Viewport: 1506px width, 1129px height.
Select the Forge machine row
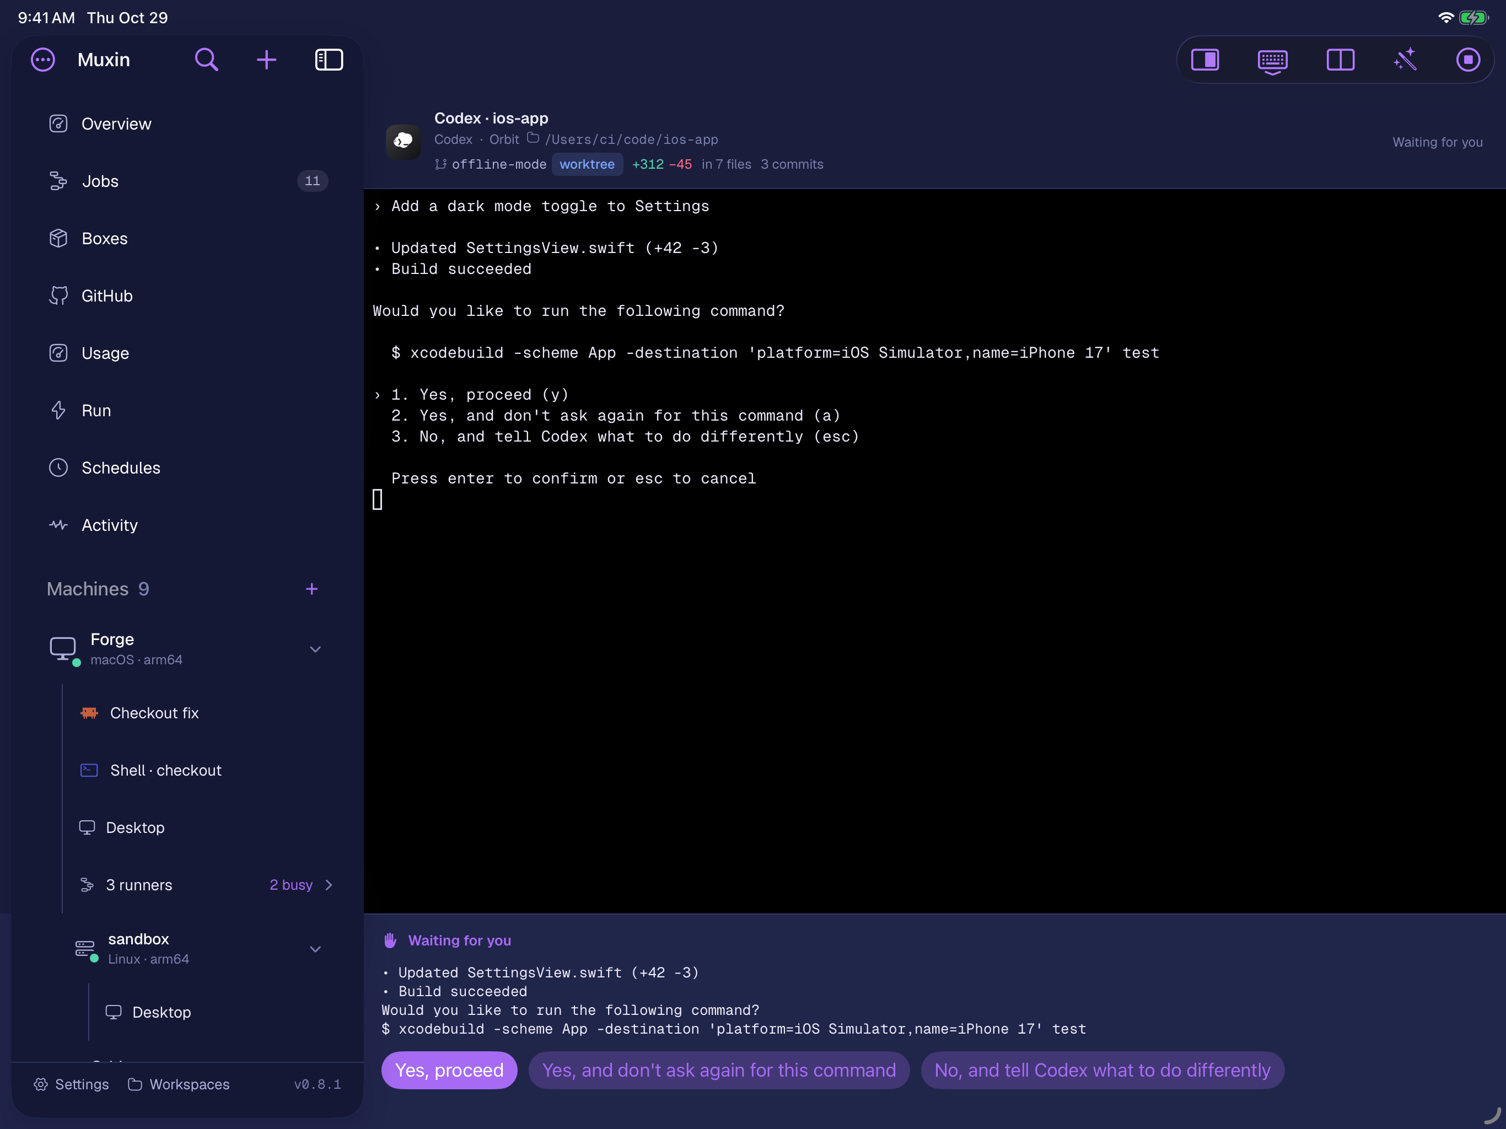tap(186, 649)
